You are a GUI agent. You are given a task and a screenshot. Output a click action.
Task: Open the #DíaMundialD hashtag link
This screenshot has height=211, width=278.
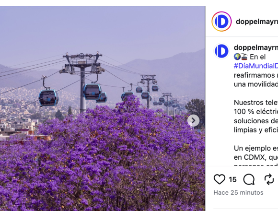[256, 66]
